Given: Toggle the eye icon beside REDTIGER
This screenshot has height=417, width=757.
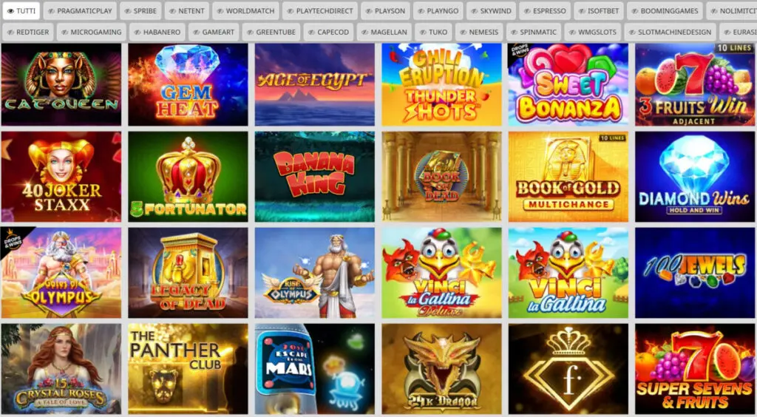Looking at the screenshot, I should (x=10, y=33).
